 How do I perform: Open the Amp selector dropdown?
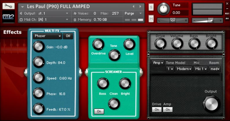pyautogui.click(x=158, y=63)
